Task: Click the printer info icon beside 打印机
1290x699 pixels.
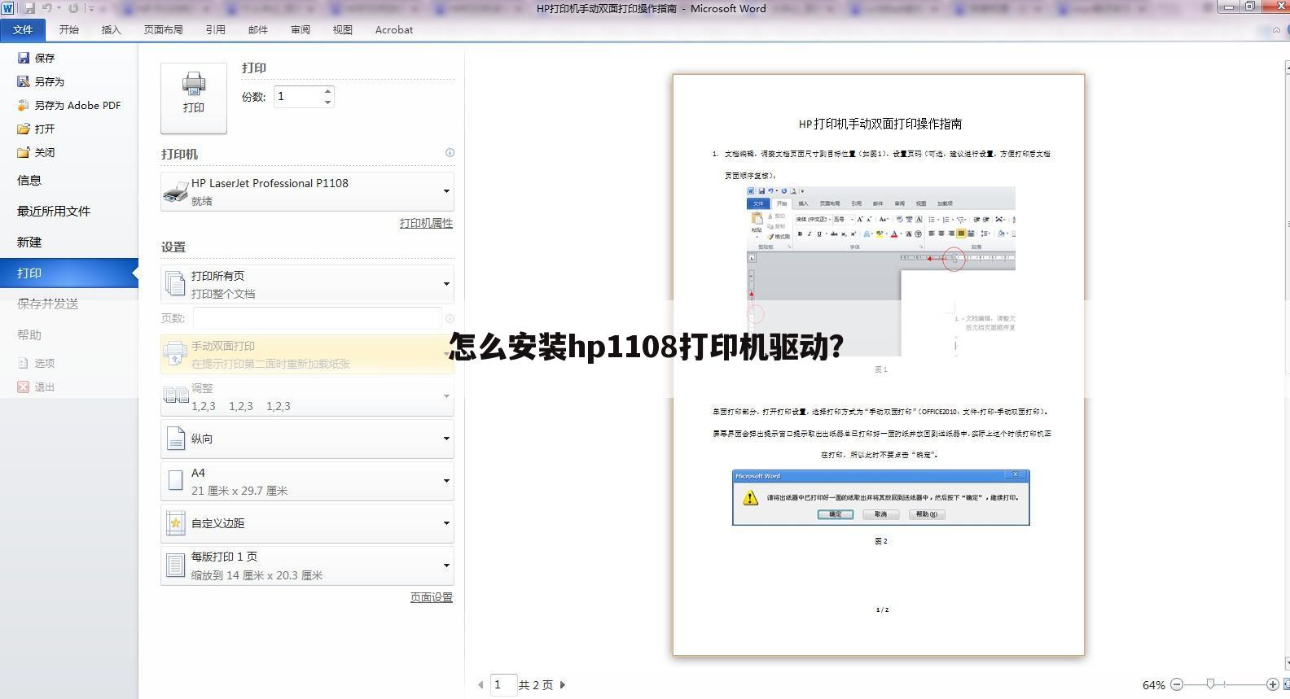Action: 450,153
